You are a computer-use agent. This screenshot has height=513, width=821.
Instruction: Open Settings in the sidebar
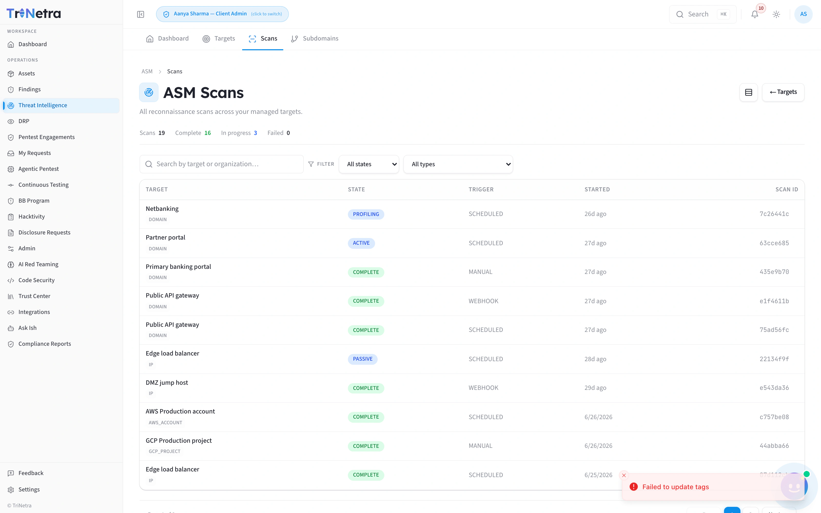coord(61,490)
